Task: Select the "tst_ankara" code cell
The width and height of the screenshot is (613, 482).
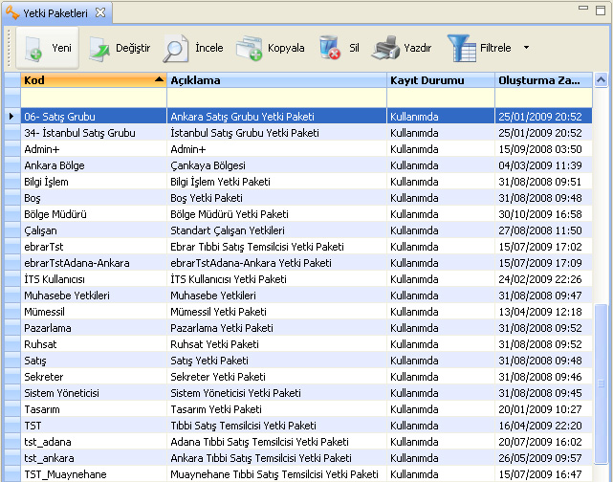Action: 94,458
